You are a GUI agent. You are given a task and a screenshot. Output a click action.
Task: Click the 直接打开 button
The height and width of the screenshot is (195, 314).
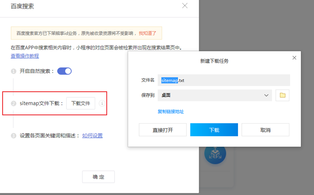coord(163,130)
